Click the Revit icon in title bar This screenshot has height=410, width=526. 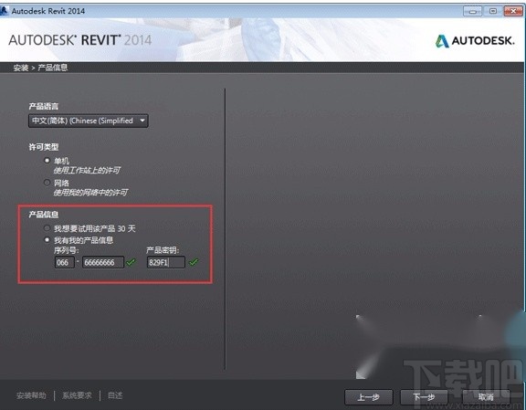(4, 11)
